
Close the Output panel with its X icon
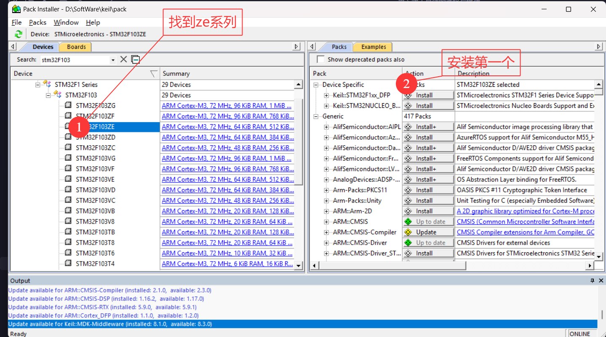601,281
